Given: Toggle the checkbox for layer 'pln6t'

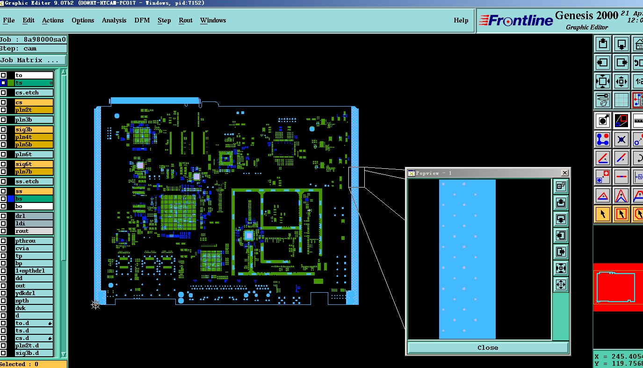Looking at the screenshot, I should [x=3, y=154].
